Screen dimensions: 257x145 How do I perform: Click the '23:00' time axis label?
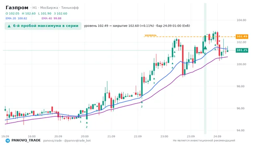coord(164,136)
